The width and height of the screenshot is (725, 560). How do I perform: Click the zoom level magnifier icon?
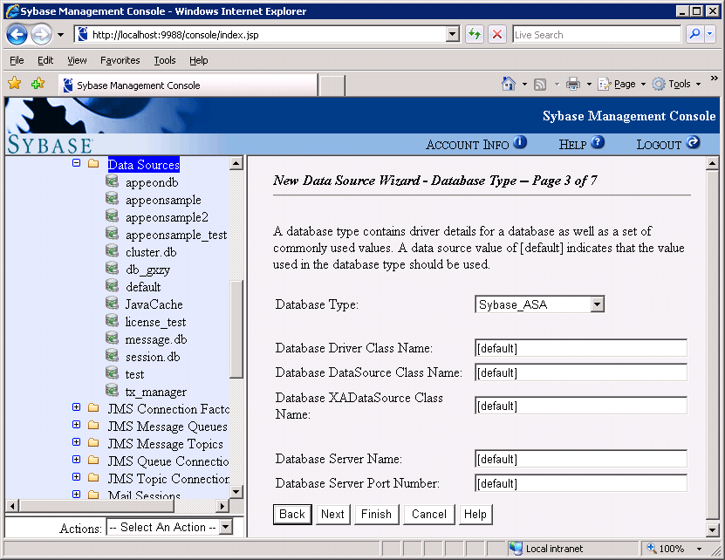652,548
